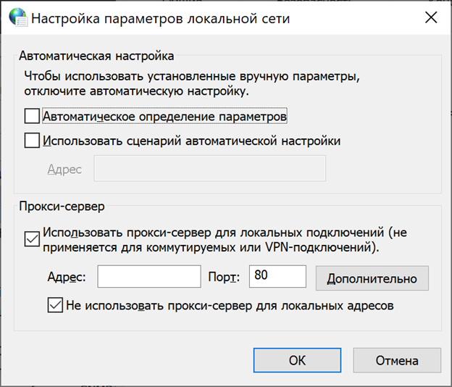The image size is (452, 387).
Task: Focus the proxy server address input field
Action: click(x=148, y=277)
